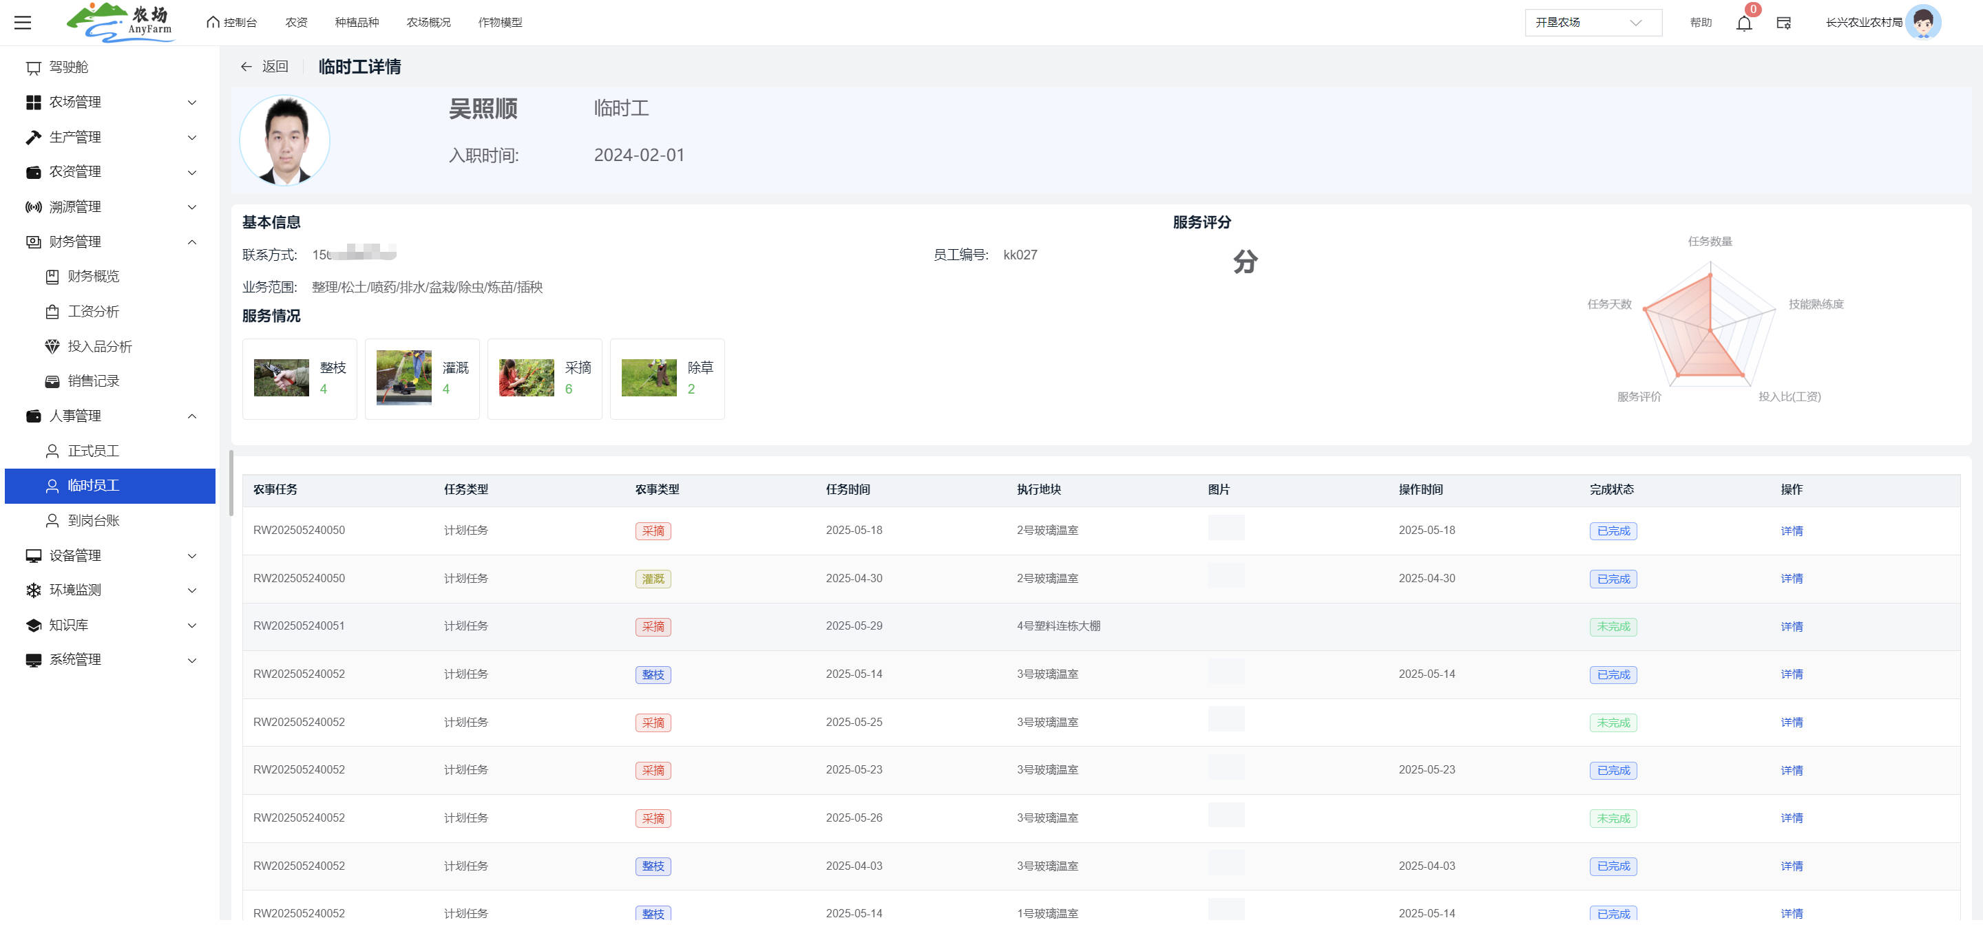
Task: Open 作物模型 top menu
Action: (x=500, y=22)
